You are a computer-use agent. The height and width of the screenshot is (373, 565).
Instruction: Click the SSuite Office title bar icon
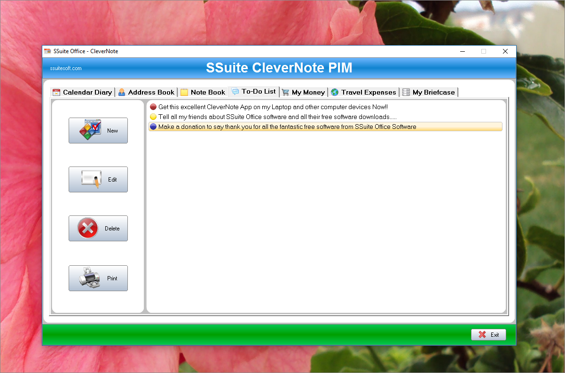[x=47, y=51]
